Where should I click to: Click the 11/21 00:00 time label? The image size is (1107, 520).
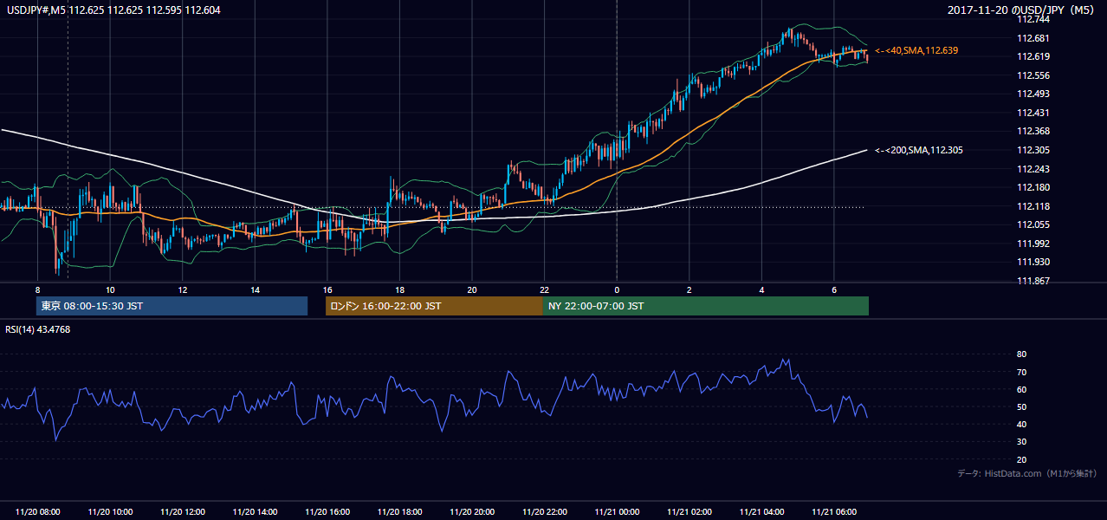coord(617,512)
